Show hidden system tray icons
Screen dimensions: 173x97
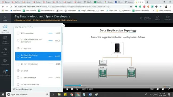point(150,94)
